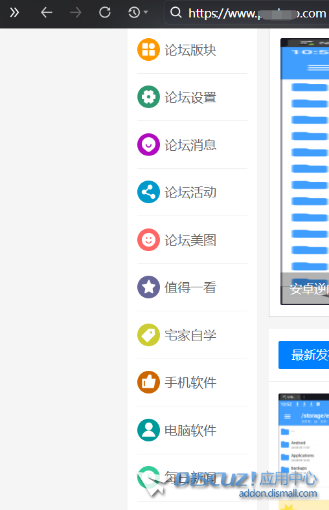Open the 每日新闻 link
This screenshot has height=510, width=329.
point(190,478)
